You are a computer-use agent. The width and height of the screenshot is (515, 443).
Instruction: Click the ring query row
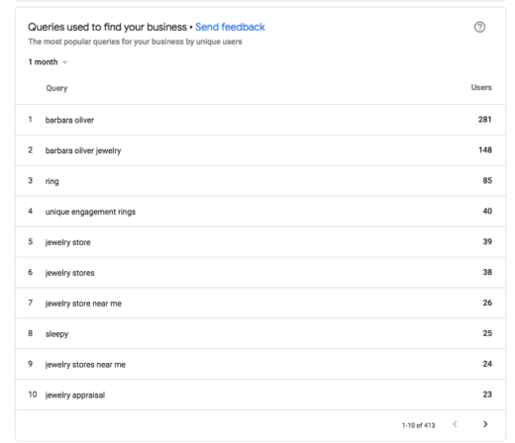click(x=260, y=181)
